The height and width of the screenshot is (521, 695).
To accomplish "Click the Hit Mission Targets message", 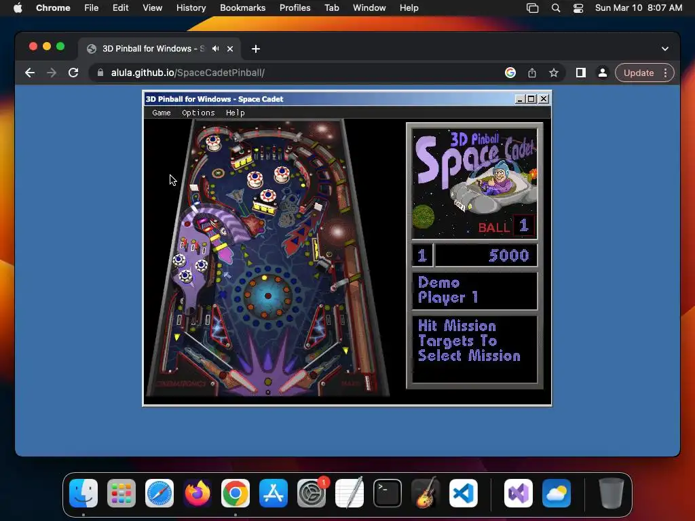I will [x=469, y=341].
